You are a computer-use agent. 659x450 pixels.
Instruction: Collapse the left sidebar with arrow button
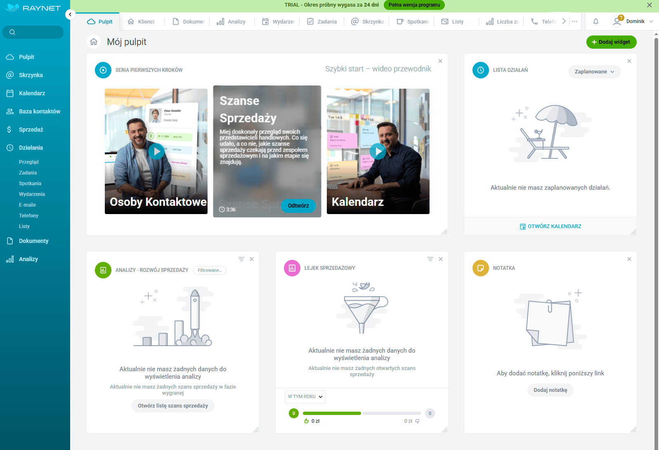(70, 14)
